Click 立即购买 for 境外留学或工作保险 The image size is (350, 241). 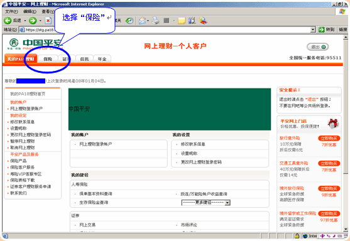[x=329, y=214]
